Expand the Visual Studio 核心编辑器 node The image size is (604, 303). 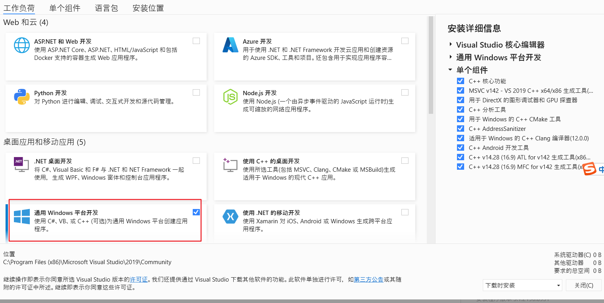pos(451,45)
